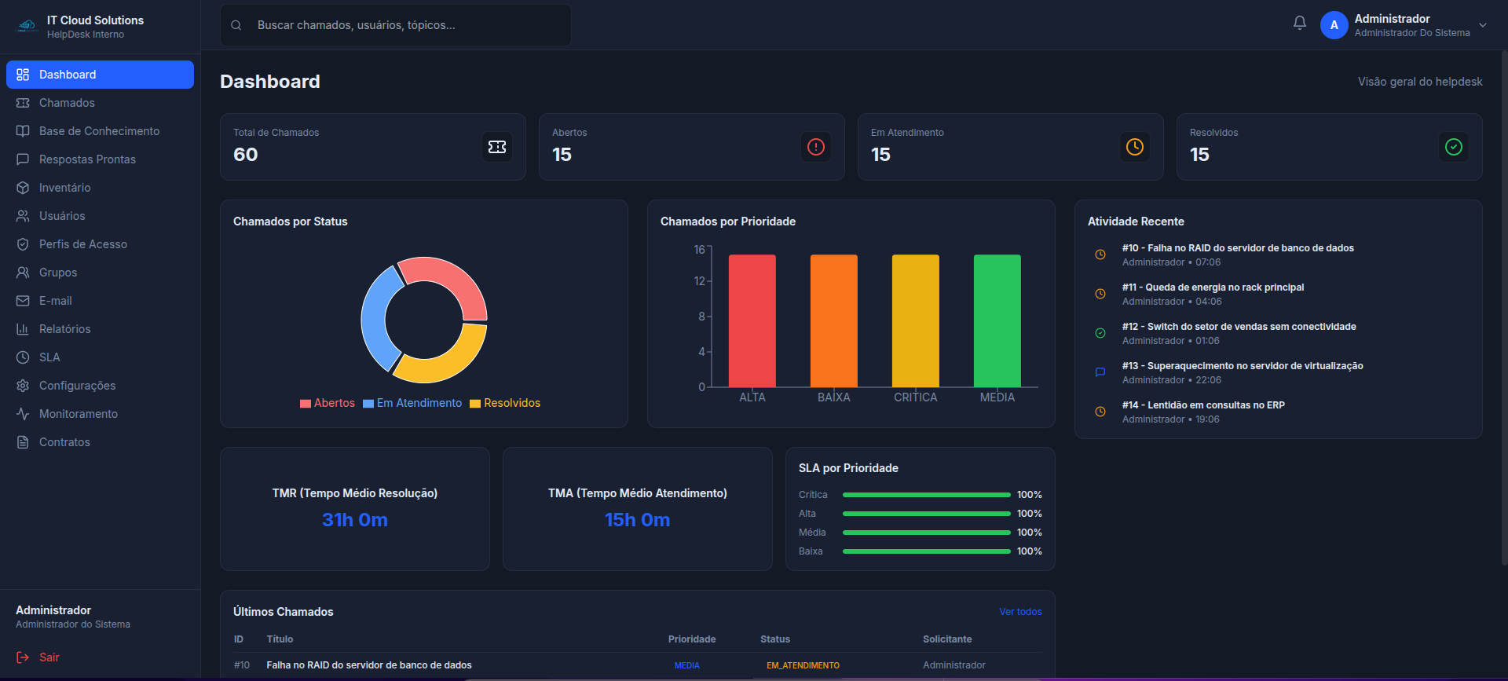Click the Inventário cube icon in sidebar
This screenshot has width=1508, height=681.
click(23, 188)
